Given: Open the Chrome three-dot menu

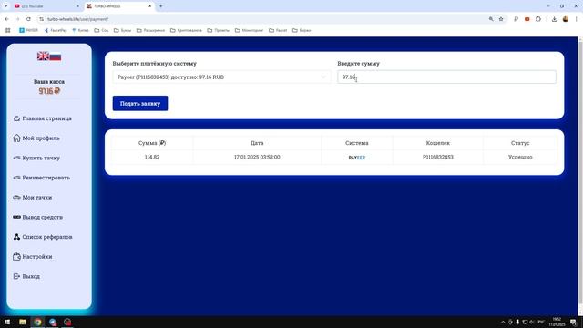Looking at the screenshot, I should coord(577,19).
